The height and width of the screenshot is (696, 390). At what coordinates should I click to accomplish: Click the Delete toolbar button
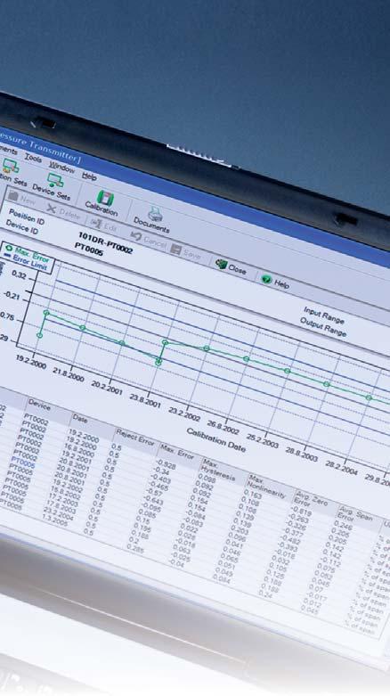coord(63,212)
